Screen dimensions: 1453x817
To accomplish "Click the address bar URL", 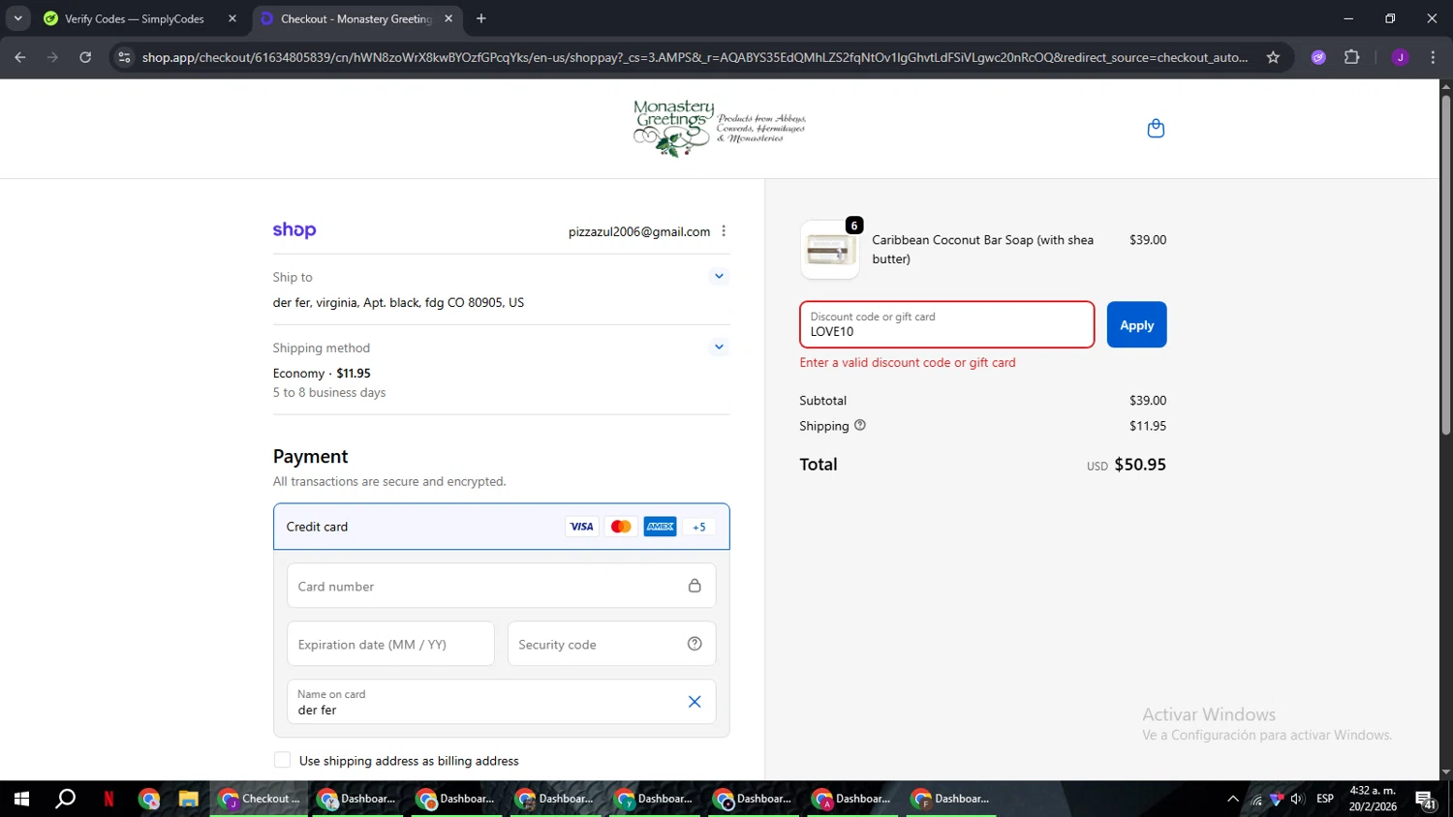I will click(x=695, y=57).
